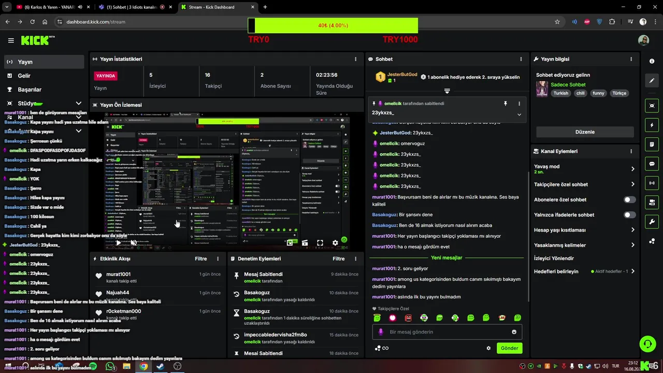Open Filtre in Denetim Eylemleri
The height and width of the screenshot is (373, 663).
(339, 259)
